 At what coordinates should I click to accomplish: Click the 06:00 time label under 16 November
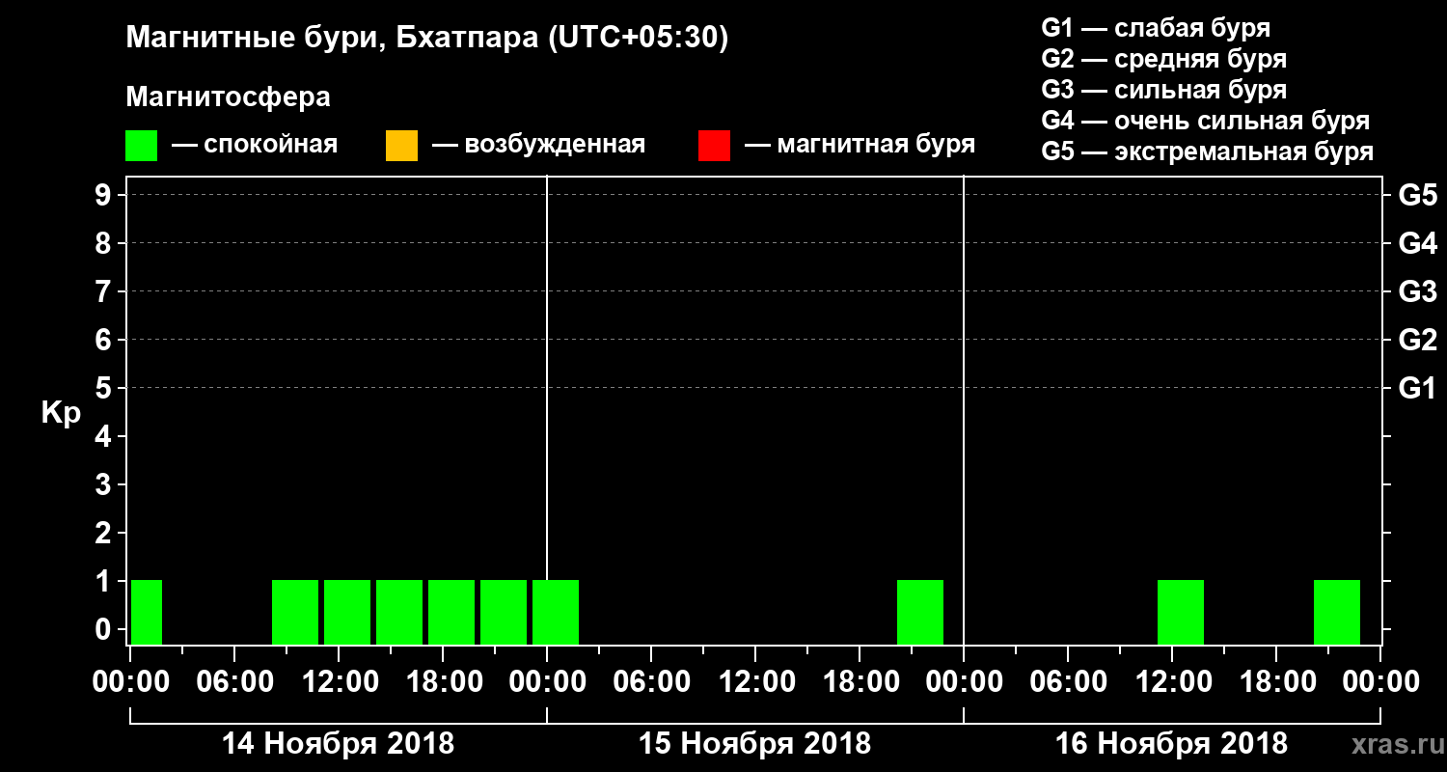(1068, 682)
